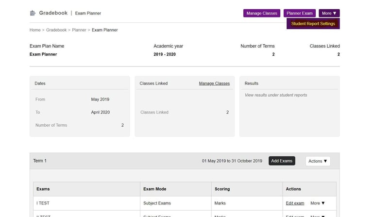Click the Term 1 section heading

point(40,161)
